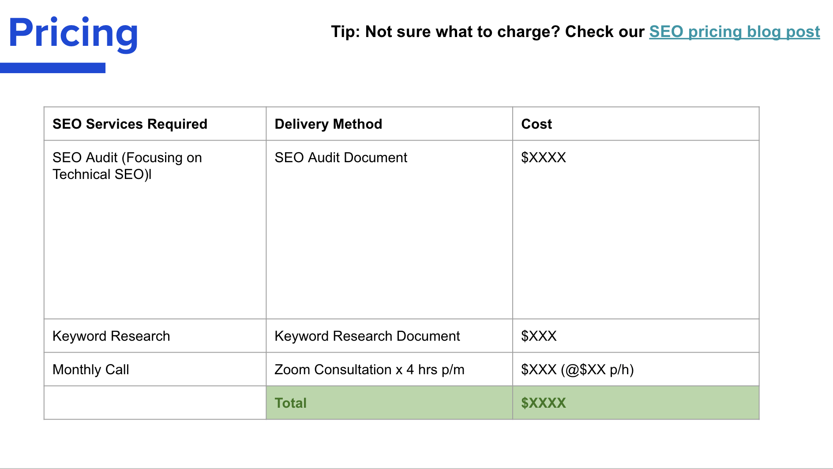
Task: Select the SEO Audit (Focusing on Technical SEO) cell
Action: 127,166
